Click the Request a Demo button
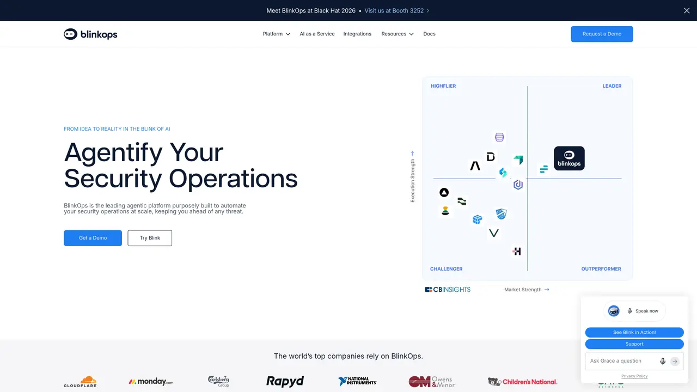Screen dimensions: 697x392 coord(602,34)
